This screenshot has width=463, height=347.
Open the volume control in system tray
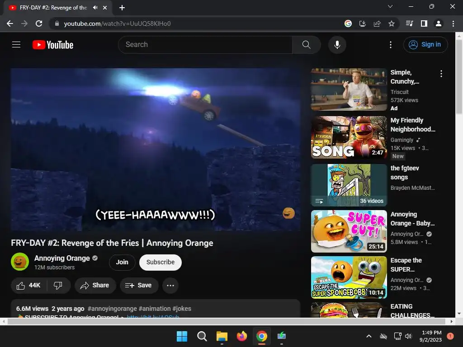pyautogui.click(x=408, y=336)
